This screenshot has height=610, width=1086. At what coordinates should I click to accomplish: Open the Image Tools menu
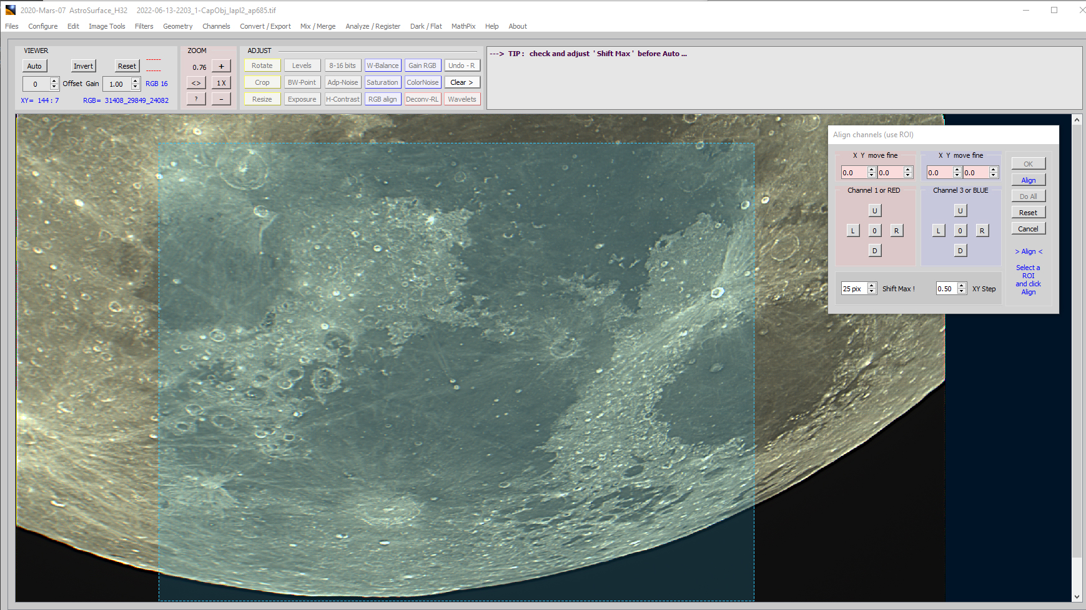(107, 26)
